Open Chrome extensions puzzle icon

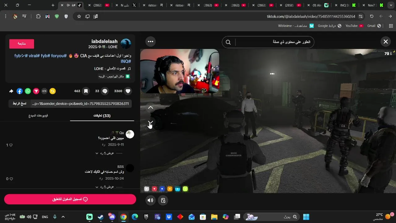38,16
